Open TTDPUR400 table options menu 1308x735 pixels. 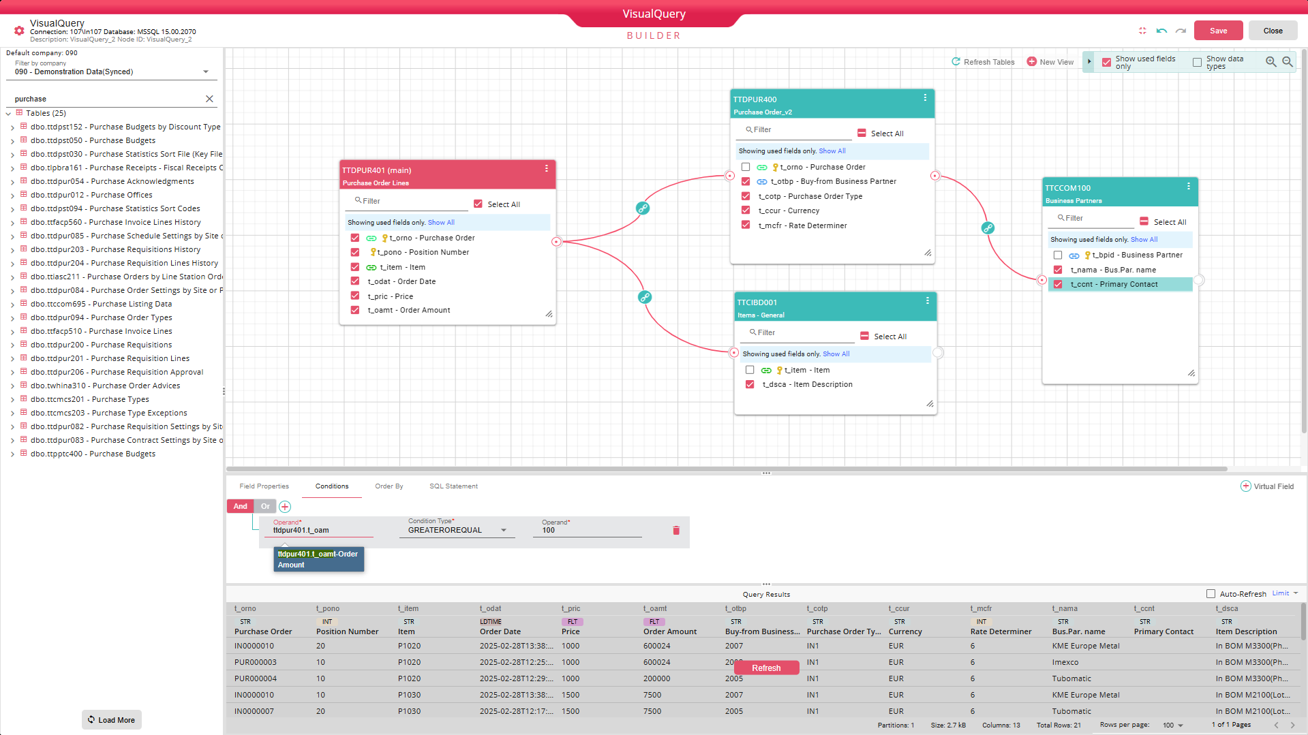click(x=925, y=98)
